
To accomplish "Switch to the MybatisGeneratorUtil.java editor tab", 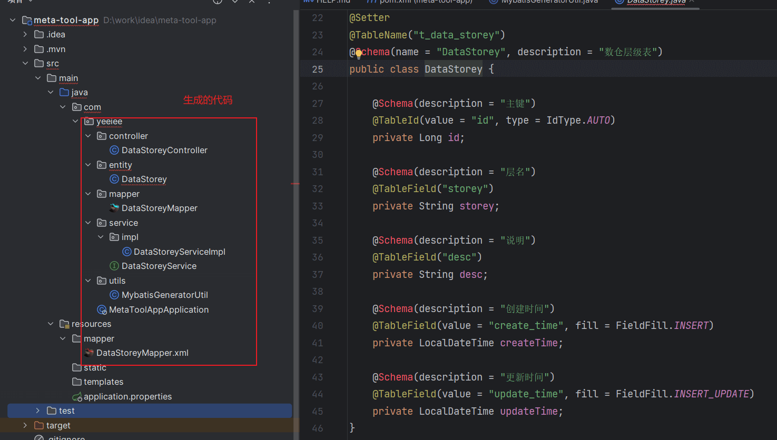I will click(x=549, y=2).
